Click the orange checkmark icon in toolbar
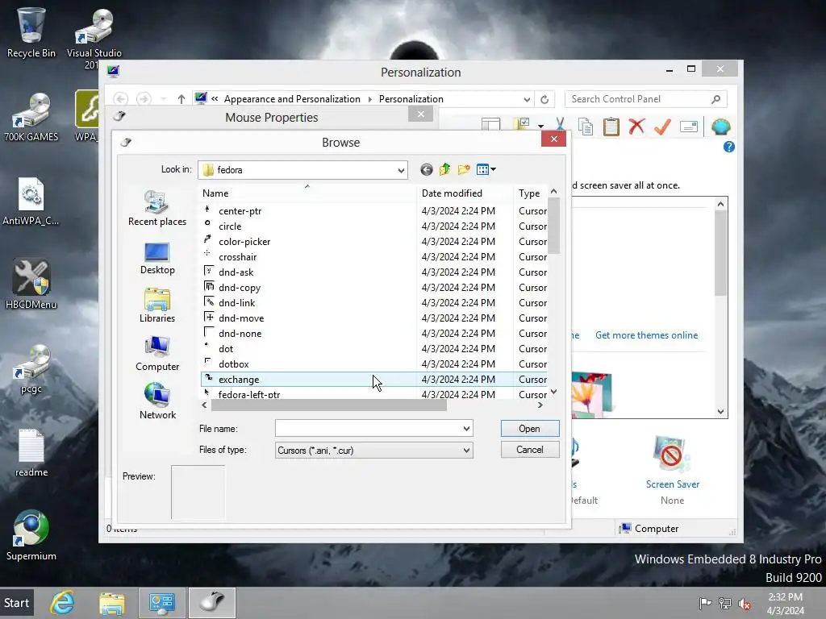Image resolution: width=826 pixels, height=619 pixels. pos(663,127)
